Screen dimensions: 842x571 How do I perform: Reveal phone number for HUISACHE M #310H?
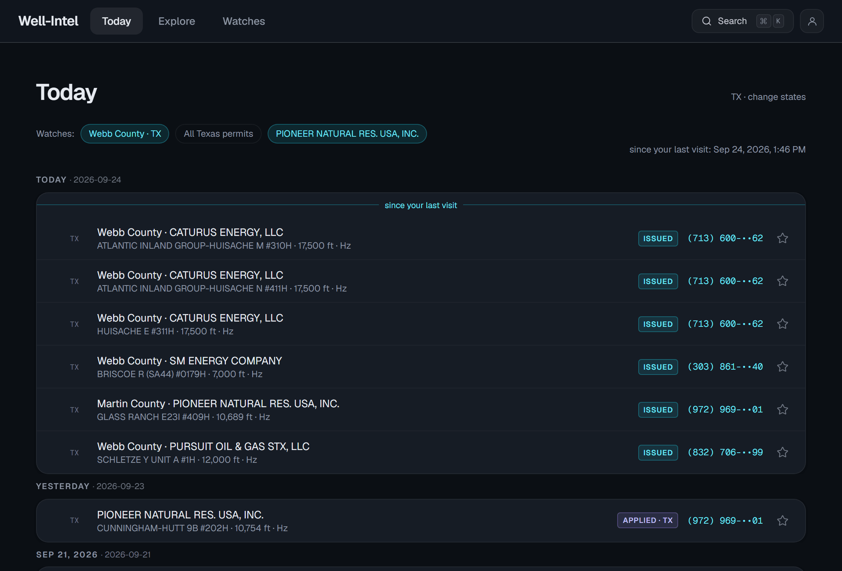[725, 238]
